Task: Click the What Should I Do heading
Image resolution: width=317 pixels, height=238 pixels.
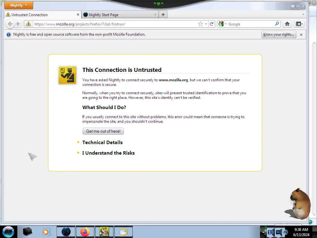Action: pos(104,107)
